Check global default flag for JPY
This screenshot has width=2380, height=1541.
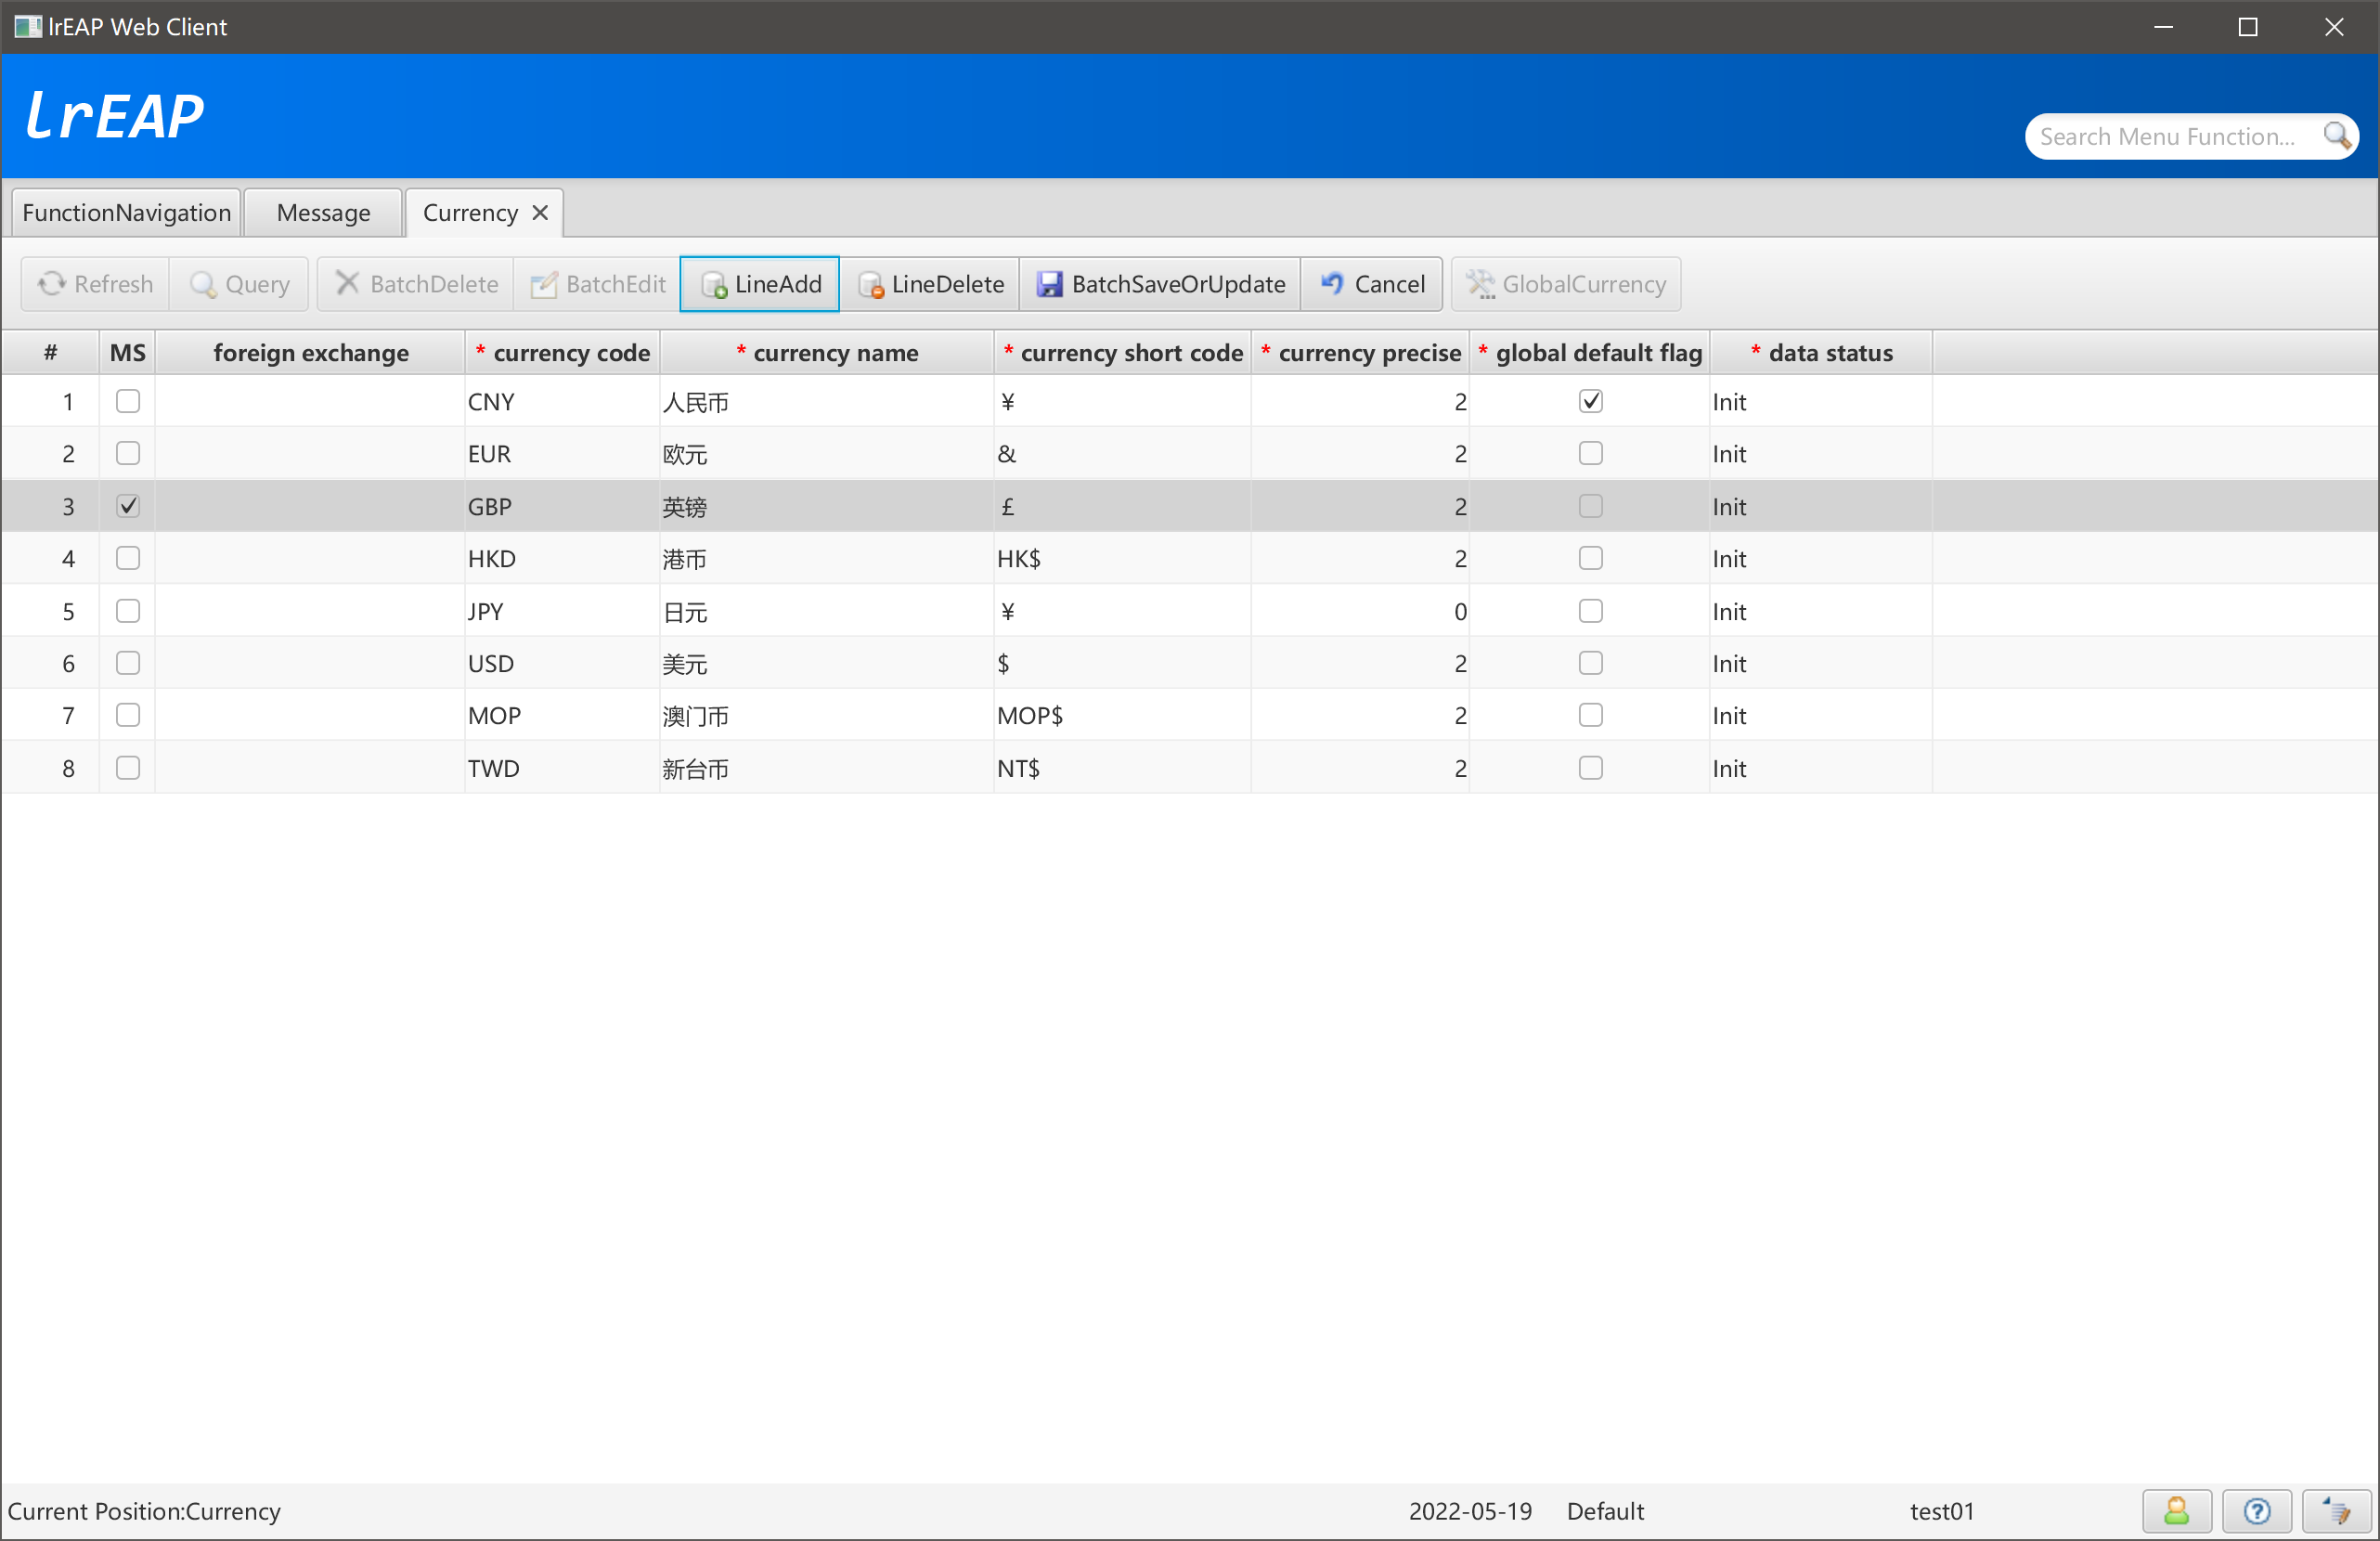[1590, 611]
